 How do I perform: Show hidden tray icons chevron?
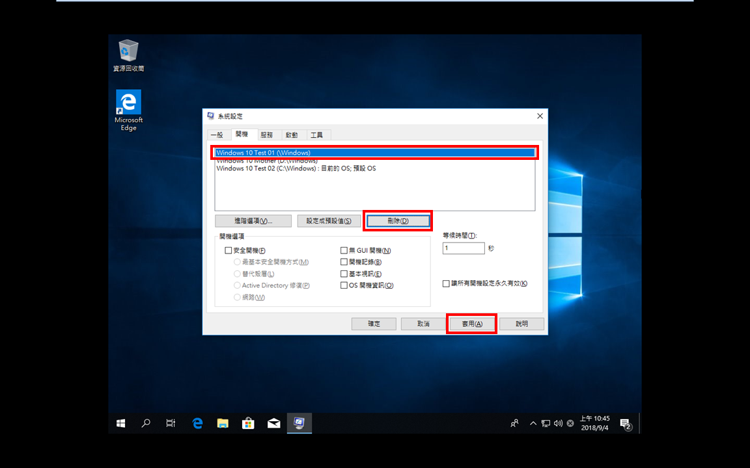pyautogui.click(x=533, y=423)
